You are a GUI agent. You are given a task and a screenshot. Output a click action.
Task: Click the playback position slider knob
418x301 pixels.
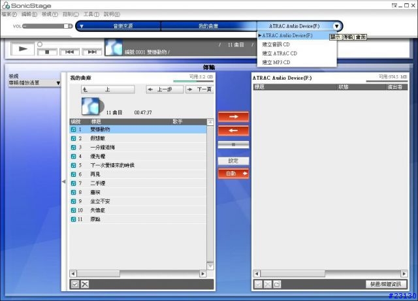tap(40, 44)
